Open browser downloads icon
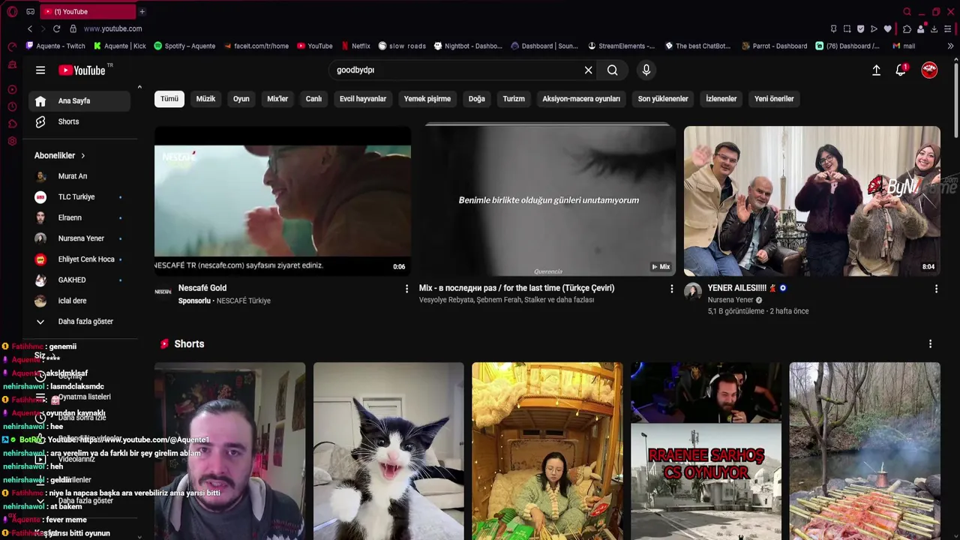The width and height of the screenshot is (960, 540). (934, 28)
